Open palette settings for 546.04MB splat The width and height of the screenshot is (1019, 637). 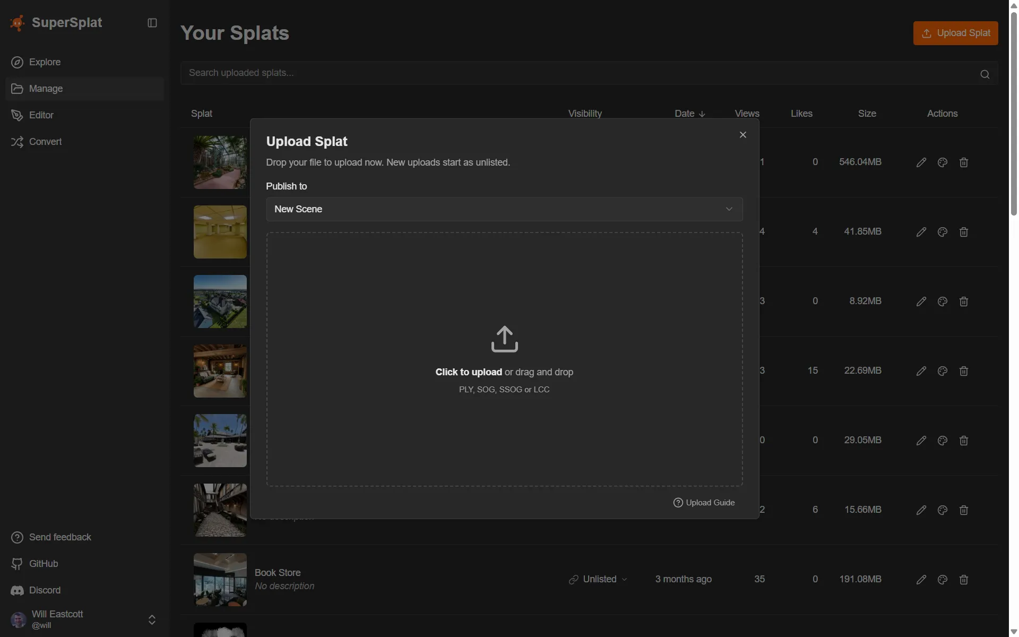943,162
